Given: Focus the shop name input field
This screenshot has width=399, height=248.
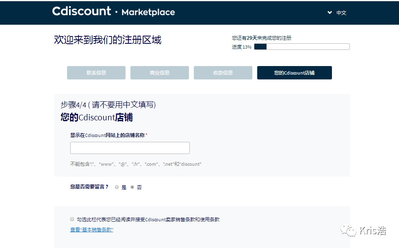Looking at the screenshot, I should (x=130, y=148).
